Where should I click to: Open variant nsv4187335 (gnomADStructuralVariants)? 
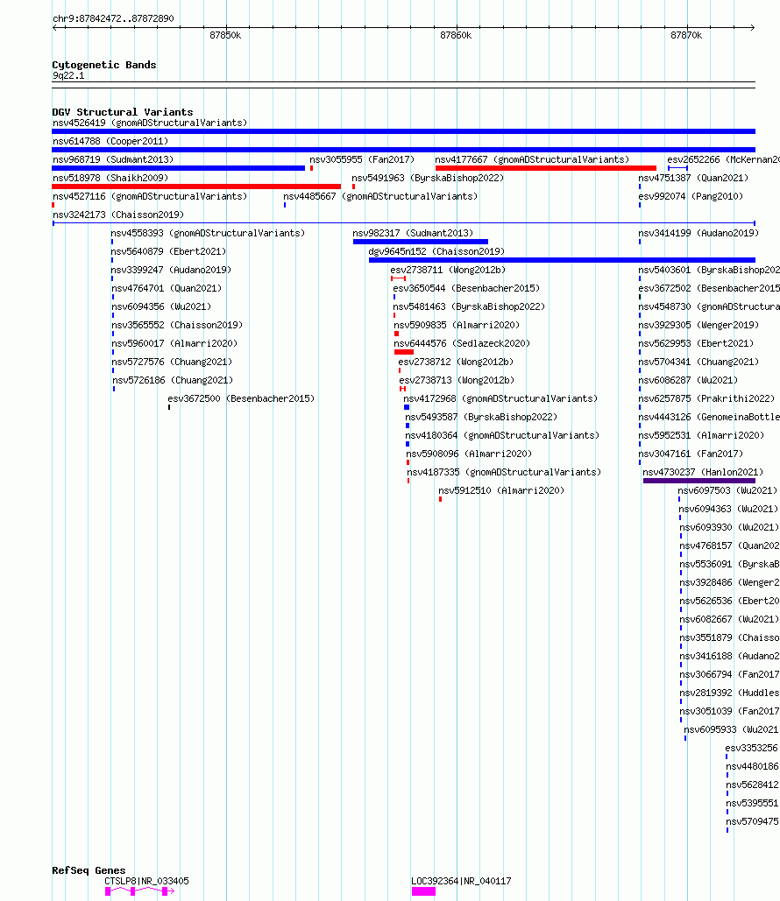click(x=504, y=472)
